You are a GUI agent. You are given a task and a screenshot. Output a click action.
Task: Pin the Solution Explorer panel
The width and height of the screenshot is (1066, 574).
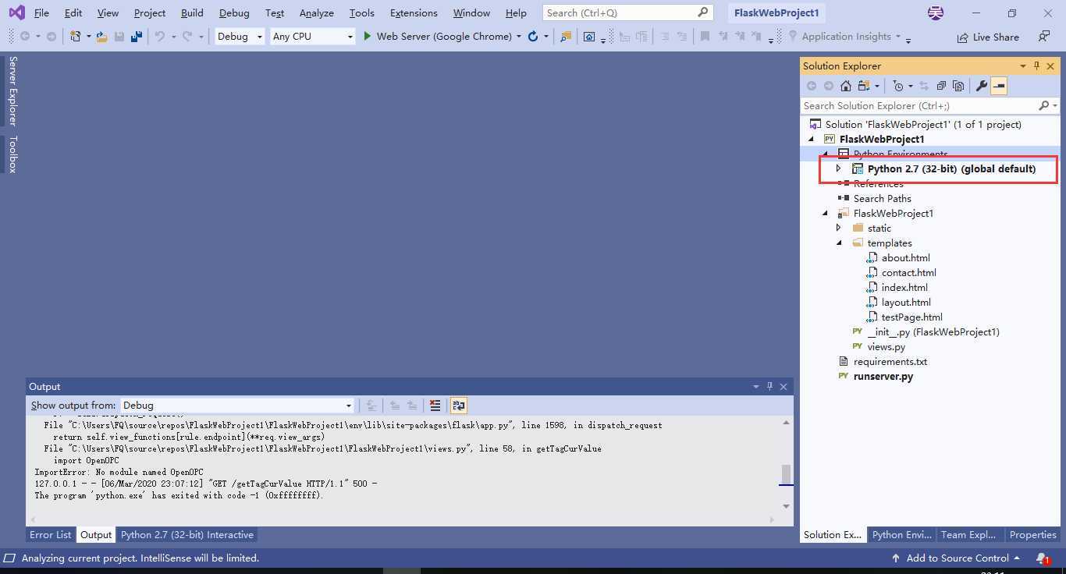coord(1036,66)
